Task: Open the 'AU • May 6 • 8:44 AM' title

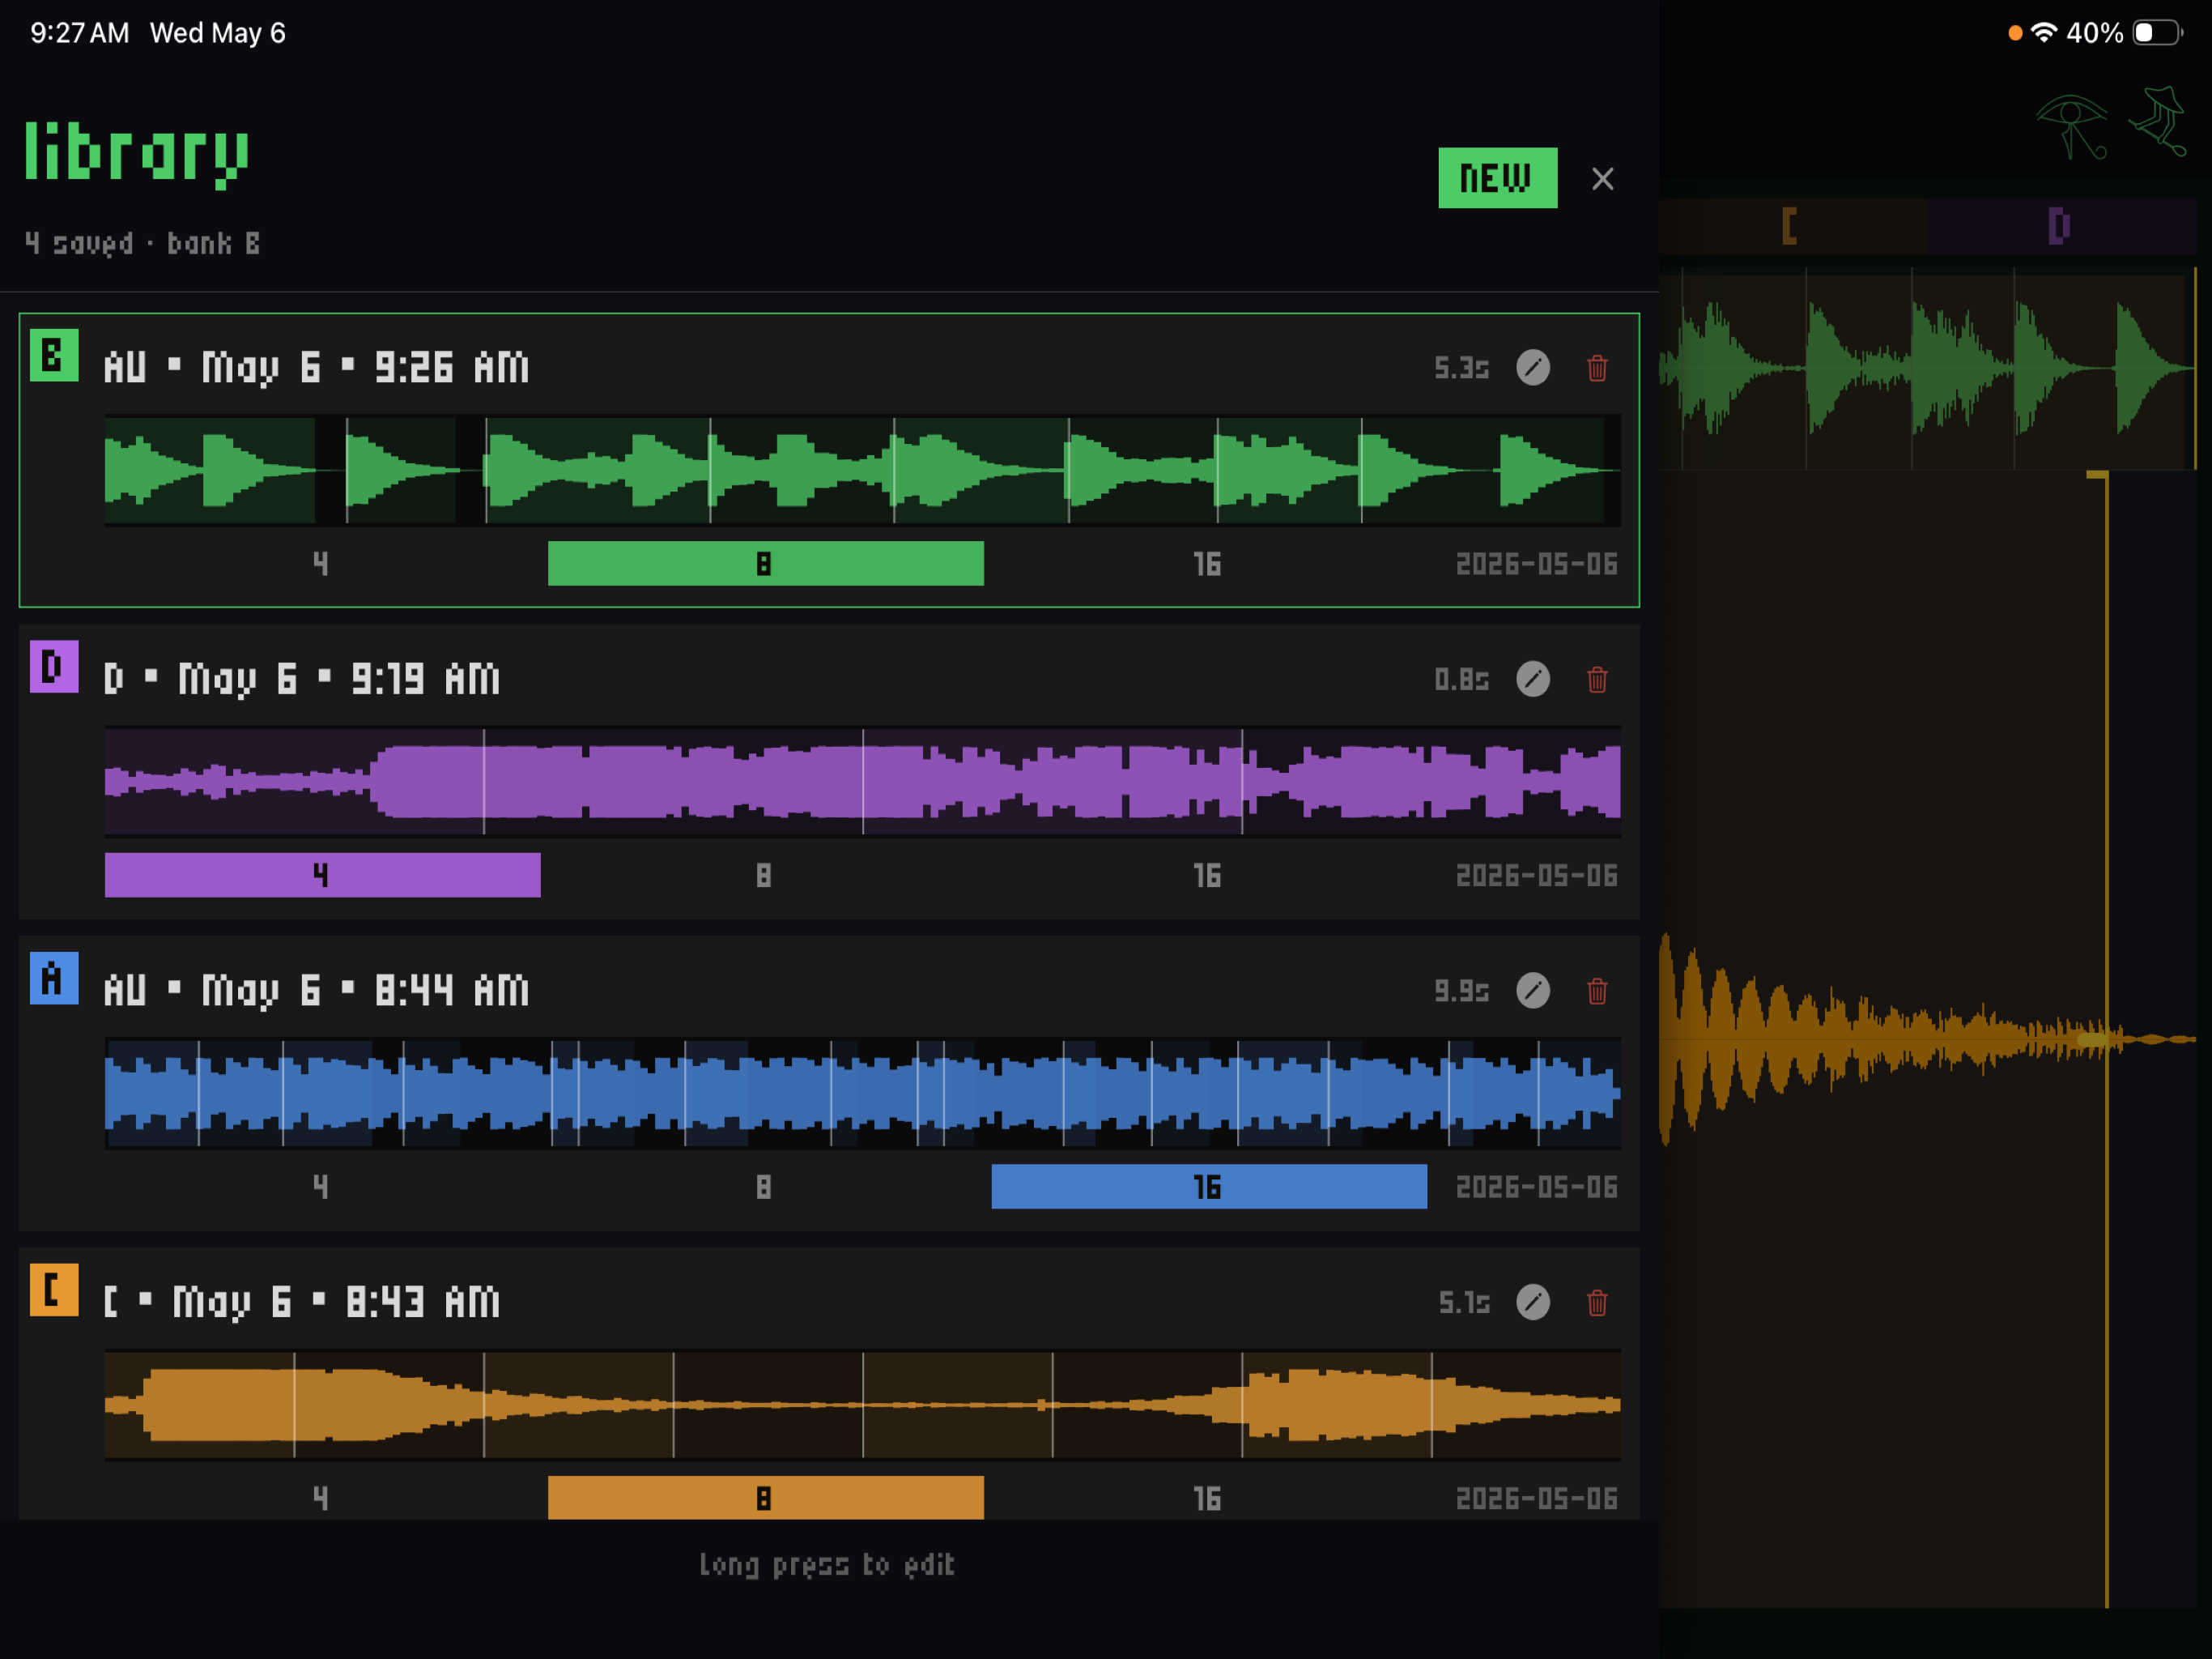Action: pos(316,991)
